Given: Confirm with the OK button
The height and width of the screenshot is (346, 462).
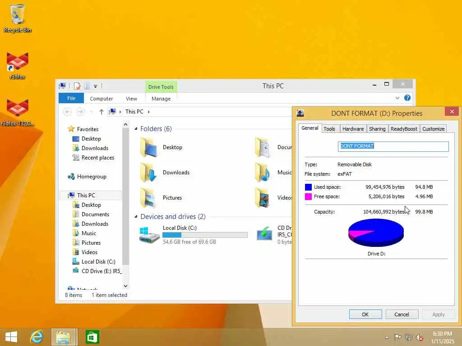Looking at the screenshot, I should click(x=365, y=314).
